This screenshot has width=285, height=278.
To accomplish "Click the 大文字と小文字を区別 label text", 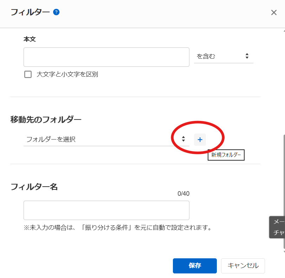I will tap(67, 75).
